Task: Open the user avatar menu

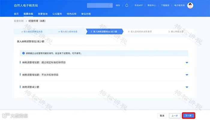Action: 190,5
